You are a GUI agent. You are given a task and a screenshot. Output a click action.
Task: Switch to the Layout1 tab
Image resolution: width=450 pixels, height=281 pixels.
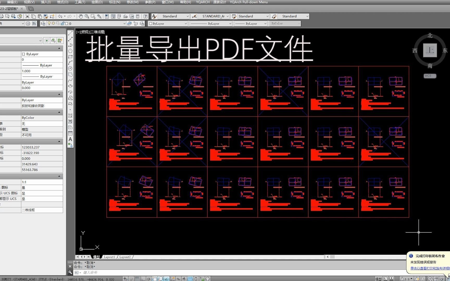[110, 257]
